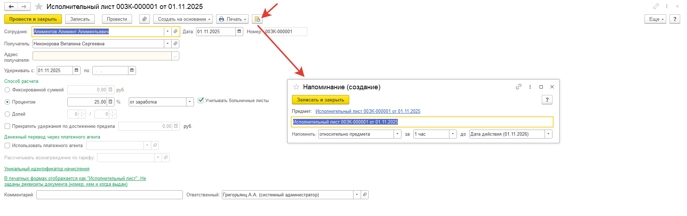The width and height of the screenshot is (687, 216).
Task: Open the Печать menu
Action: tap(232, 19)
